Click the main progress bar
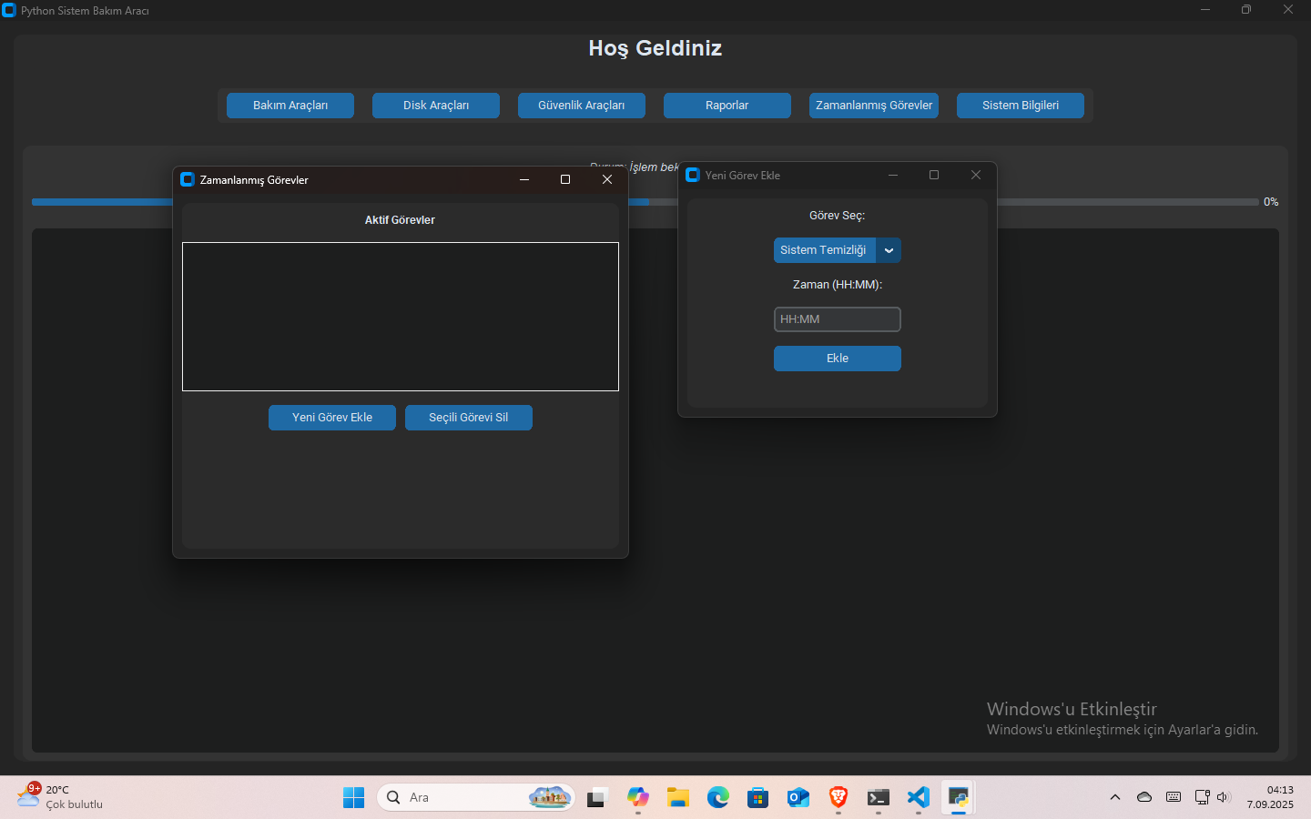Screen dimensions: 1311x819 click(645, 202)
